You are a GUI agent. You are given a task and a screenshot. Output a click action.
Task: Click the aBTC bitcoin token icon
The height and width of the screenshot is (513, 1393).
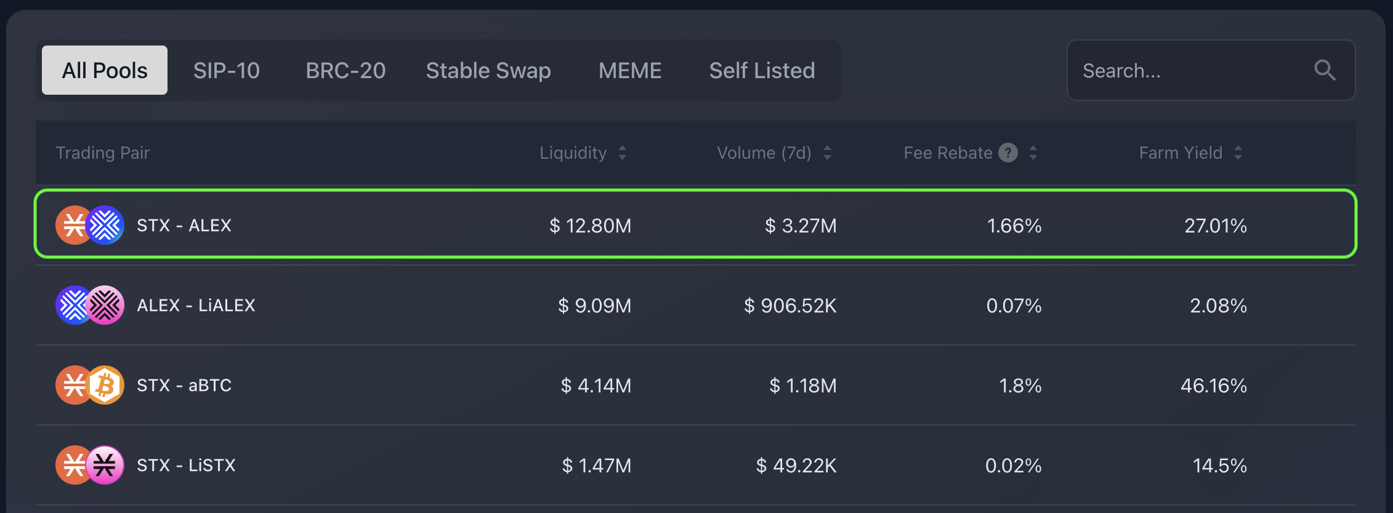[x=105, y=385]
